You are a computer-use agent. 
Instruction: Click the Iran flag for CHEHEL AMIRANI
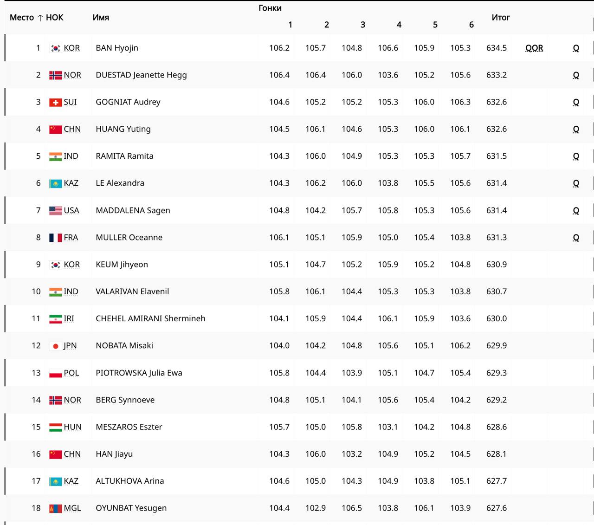coord(56,319)
